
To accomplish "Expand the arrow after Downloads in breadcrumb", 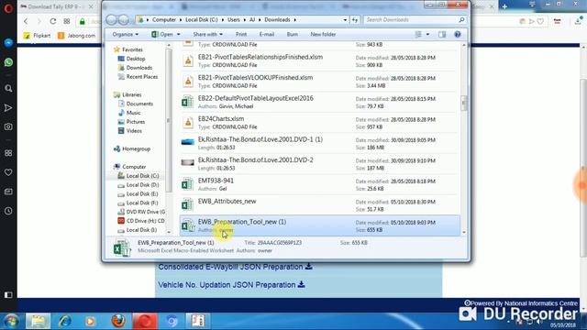I will click(295, 20).
